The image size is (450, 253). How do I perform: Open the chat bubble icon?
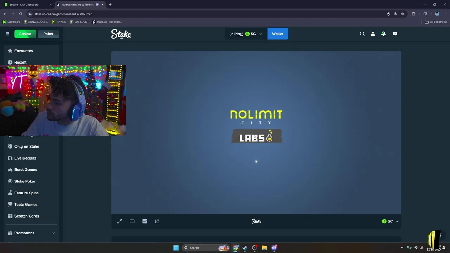395,34
